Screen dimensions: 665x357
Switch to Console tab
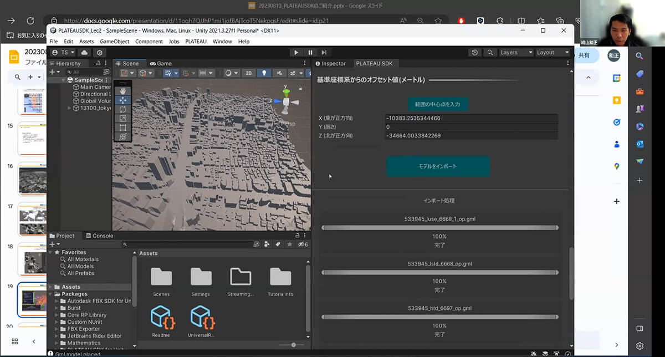coord(99,236)
